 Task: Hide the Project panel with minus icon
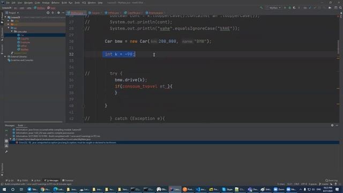(63, 13)
